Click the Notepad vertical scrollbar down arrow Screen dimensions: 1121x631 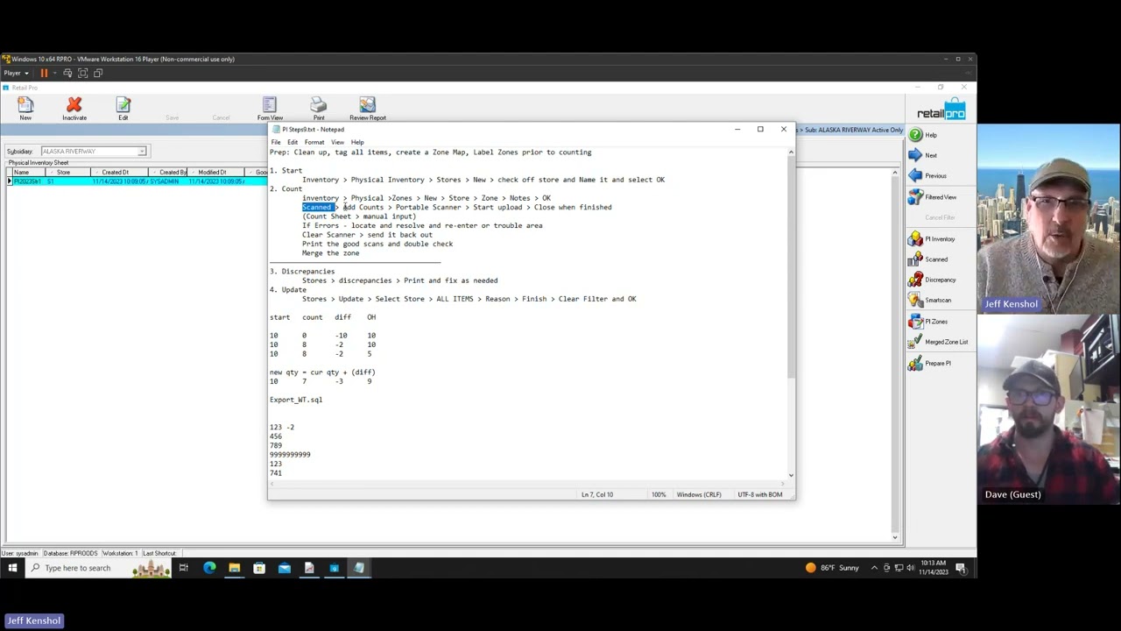(791, 475)
